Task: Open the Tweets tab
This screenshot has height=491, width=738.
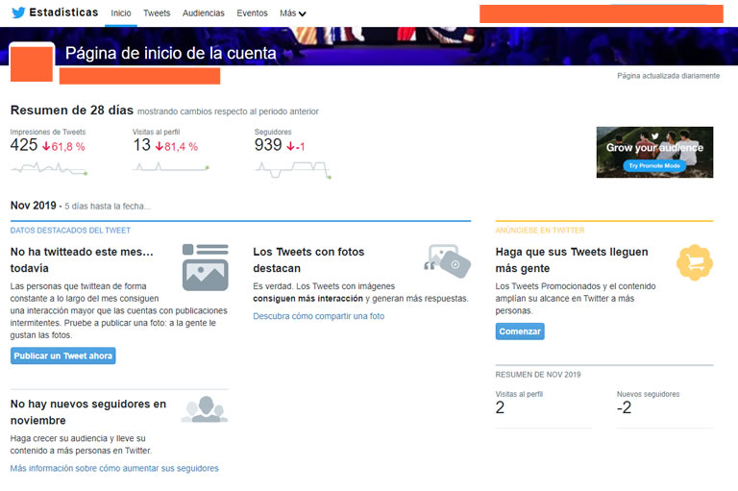Action: point(157,13)
